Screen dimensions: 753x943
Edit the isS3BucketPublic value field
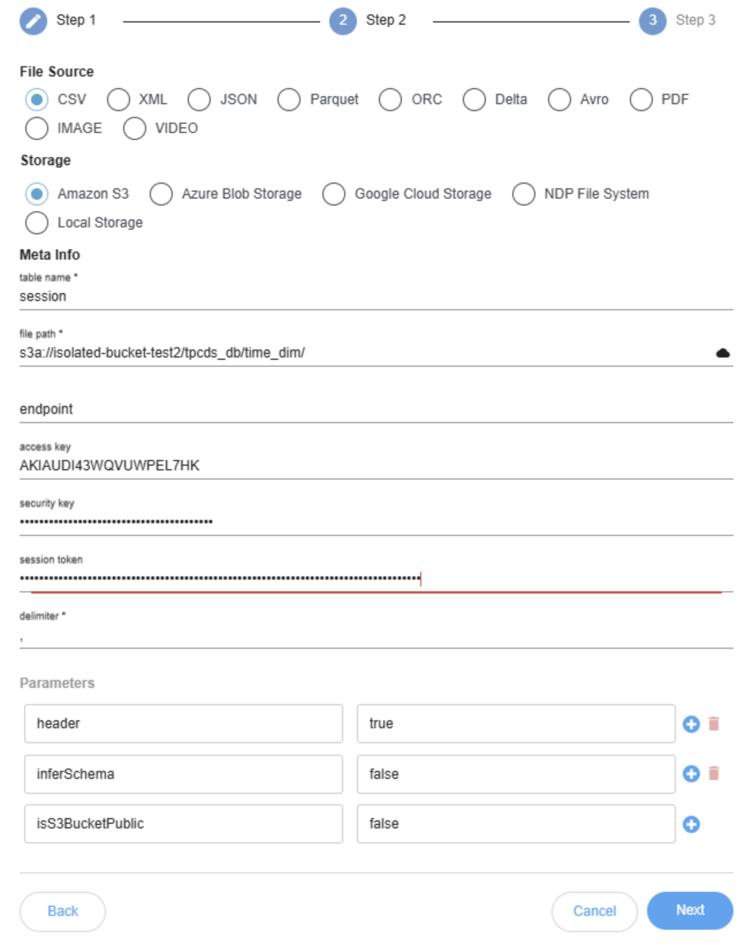coord(515,824)
